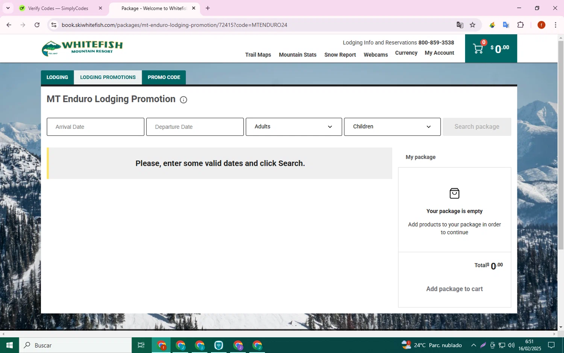View site information icon in address bar

point(54,25)
